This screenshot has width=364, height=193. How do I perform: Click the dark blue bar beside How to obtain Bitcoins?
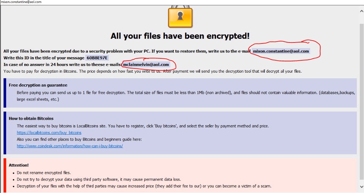pyautogui.click(x=5, y=133)
